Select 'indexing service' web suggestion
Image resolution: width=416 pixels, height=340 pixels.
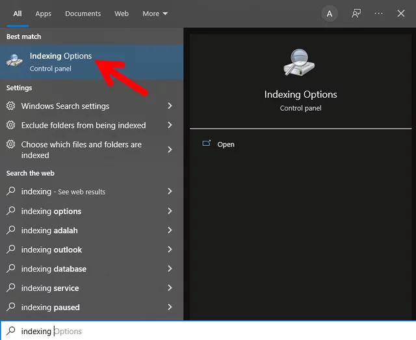coord(92,288)
